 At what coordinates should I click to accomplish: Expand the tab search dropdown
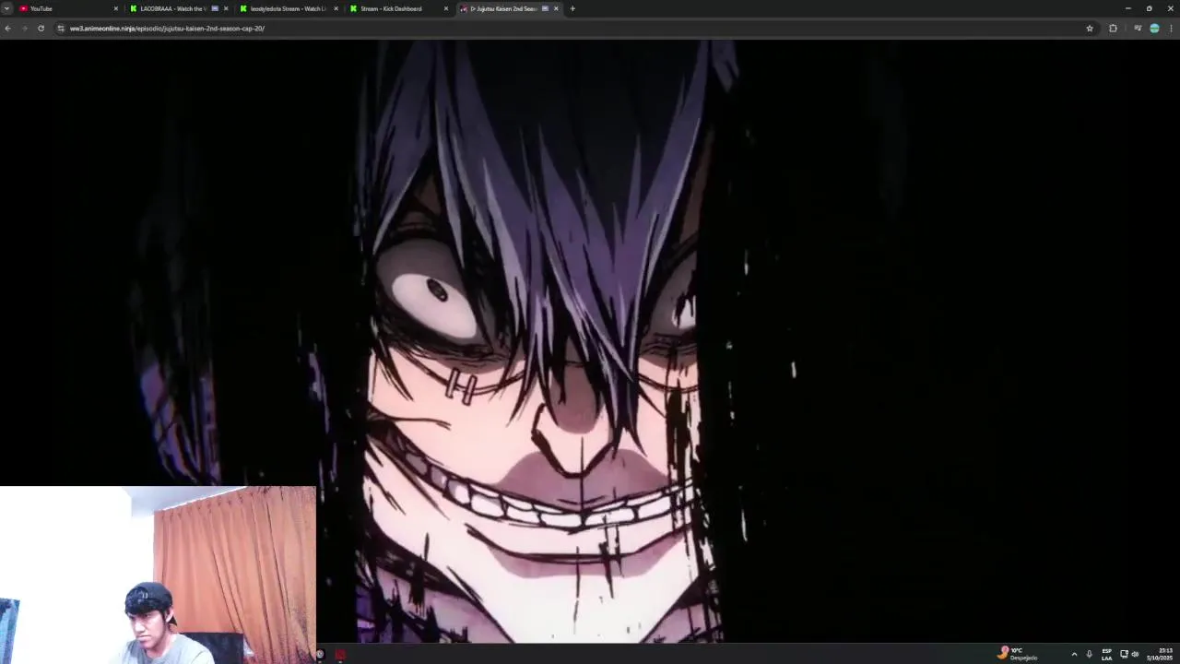6,8
